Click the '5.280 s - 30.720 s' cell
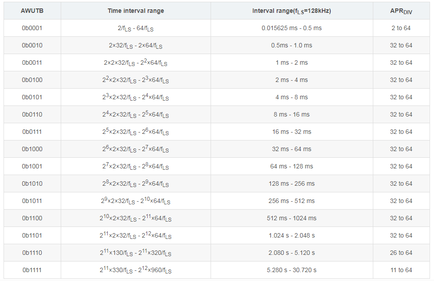The image size is (434, 281). 292,270
